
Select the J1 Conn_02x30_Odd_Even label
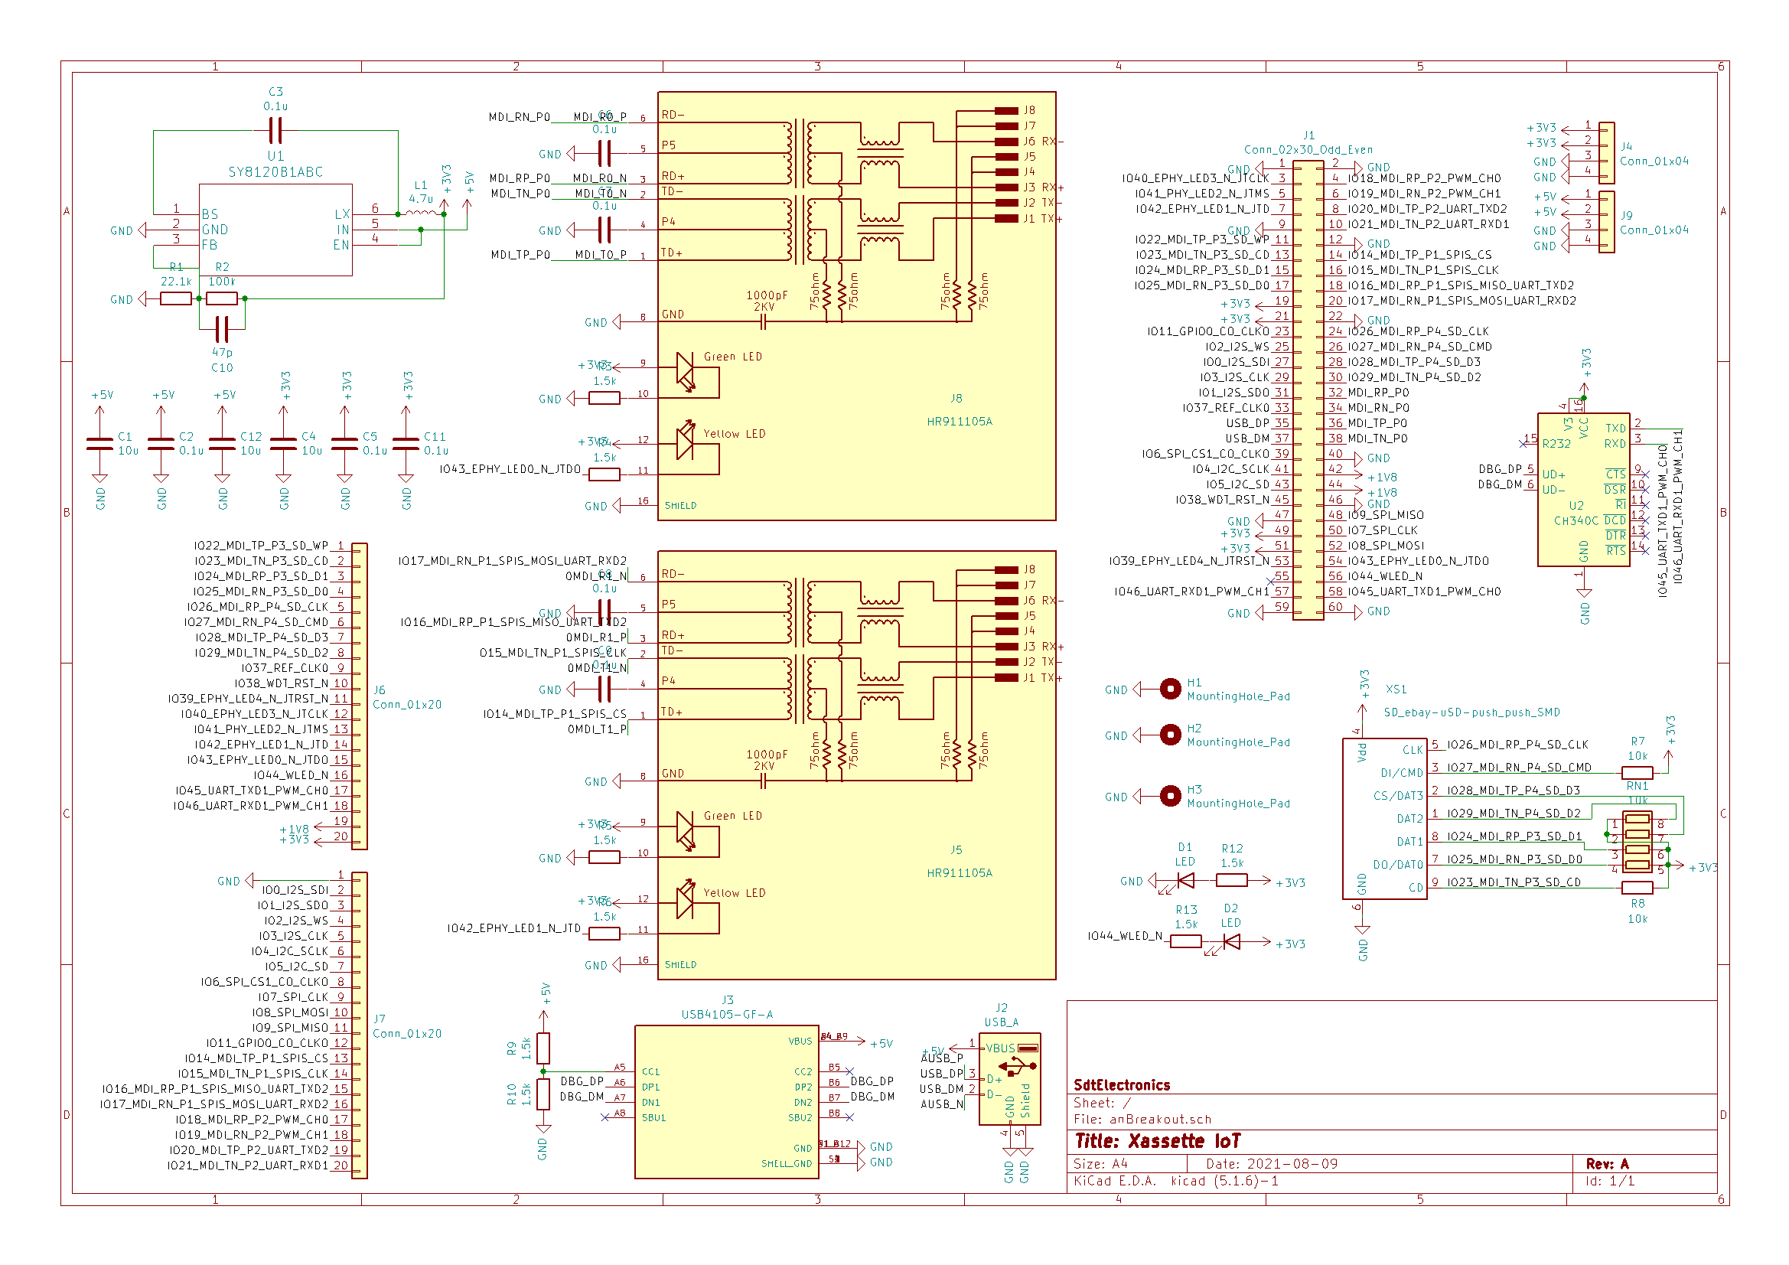pos(1308,149)
